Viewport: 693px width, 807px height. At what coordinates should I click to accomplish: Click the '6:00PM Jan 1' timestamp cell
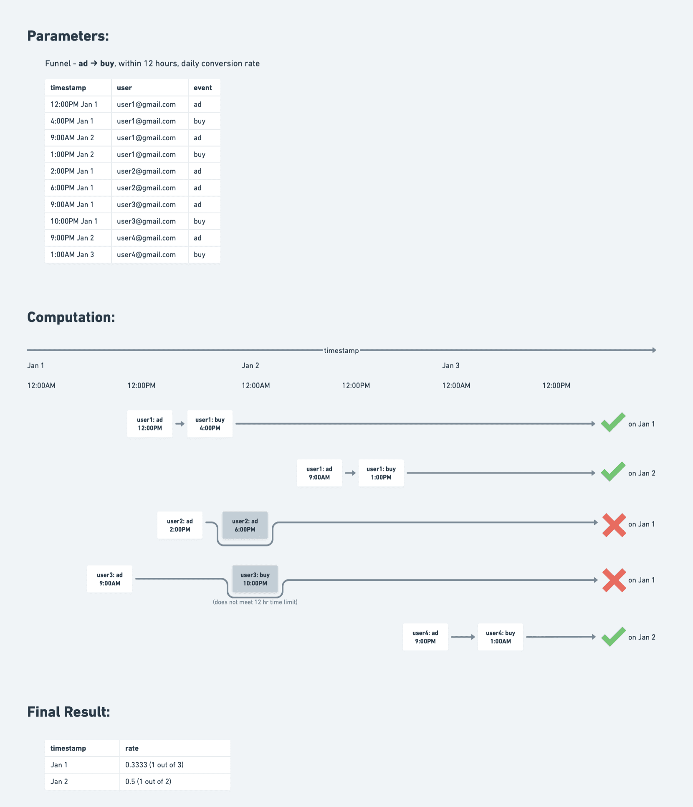click(x=78, y=188)
